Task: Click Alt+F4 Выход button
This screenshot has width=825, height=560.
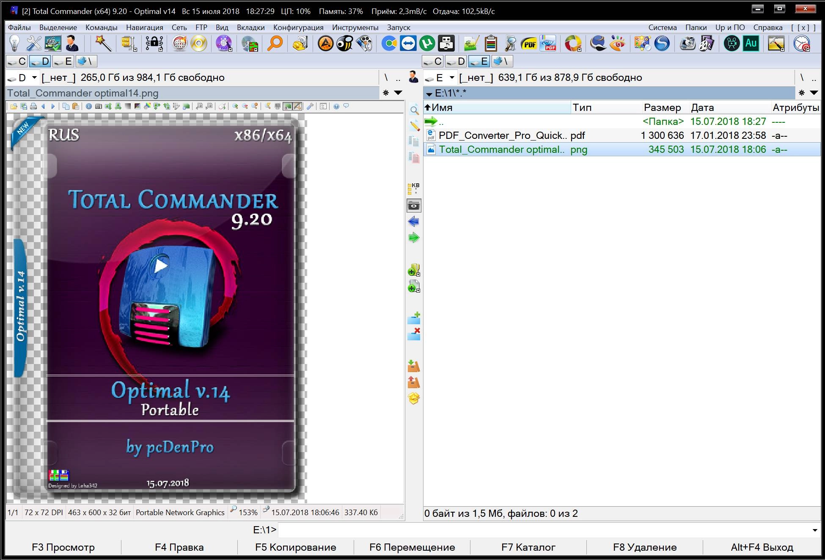Action: coord(762,547)
